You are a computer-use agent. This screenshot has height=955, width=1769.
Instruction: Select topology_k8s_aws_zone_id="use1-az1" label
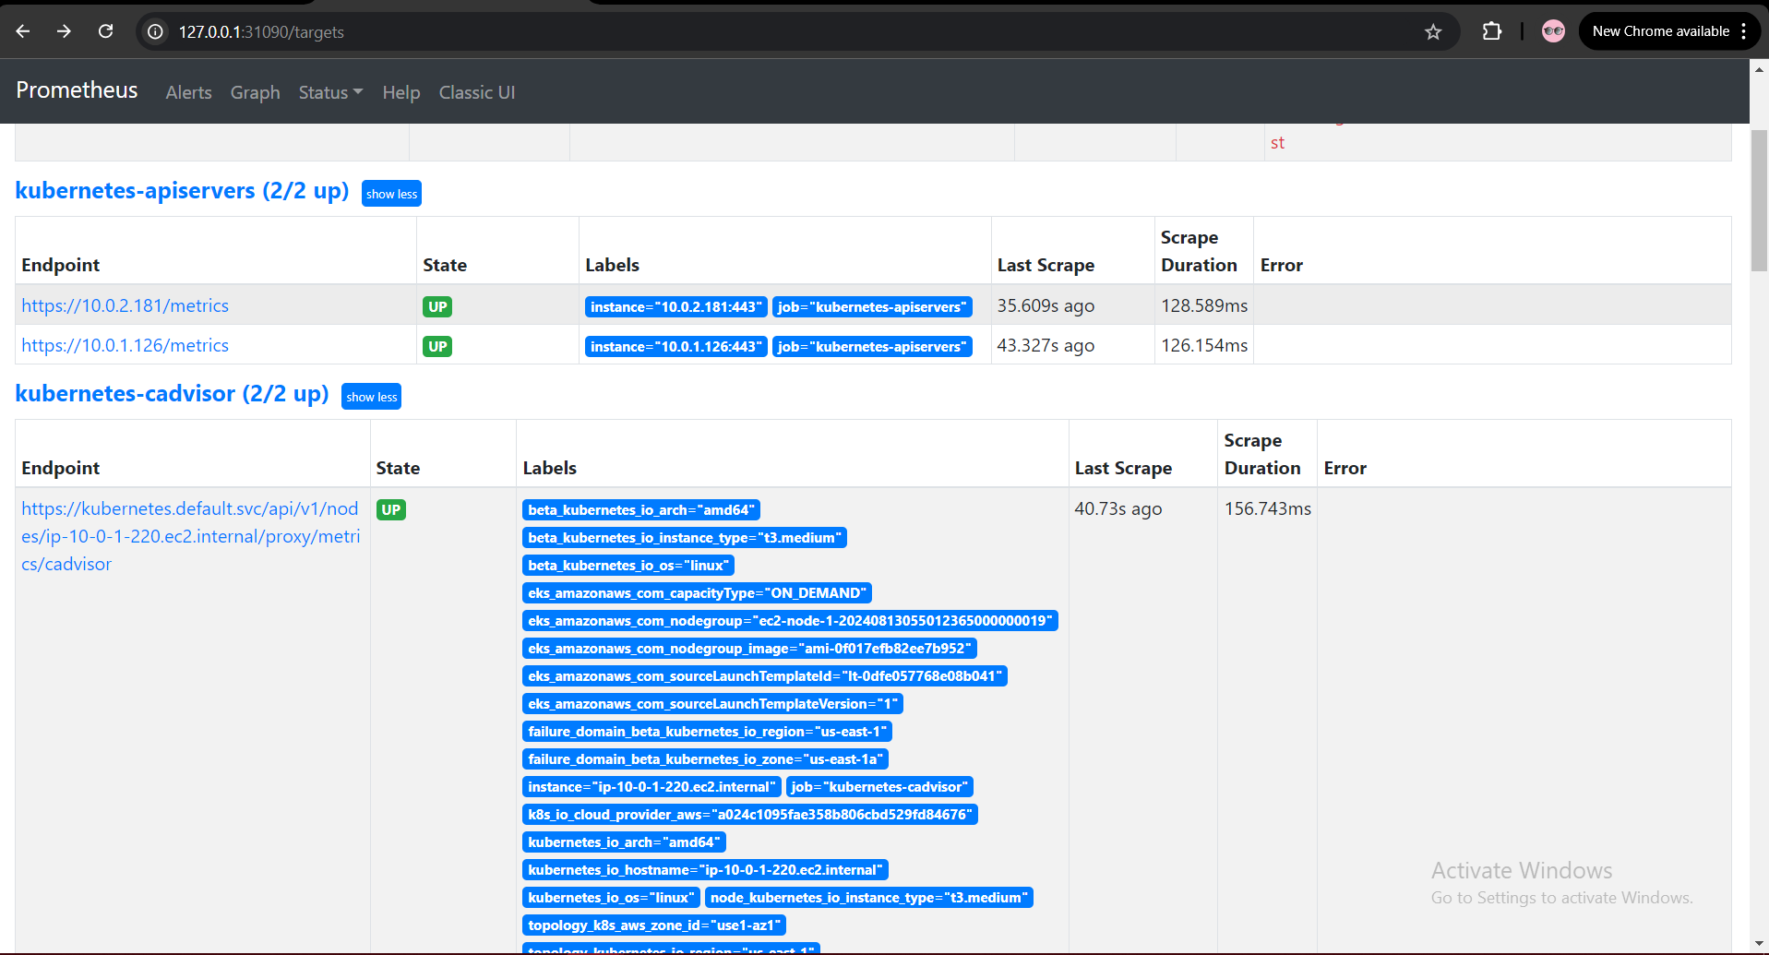654,925
